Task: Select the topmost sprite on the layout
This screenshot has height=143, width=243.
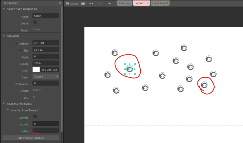Action: [184, 48]
